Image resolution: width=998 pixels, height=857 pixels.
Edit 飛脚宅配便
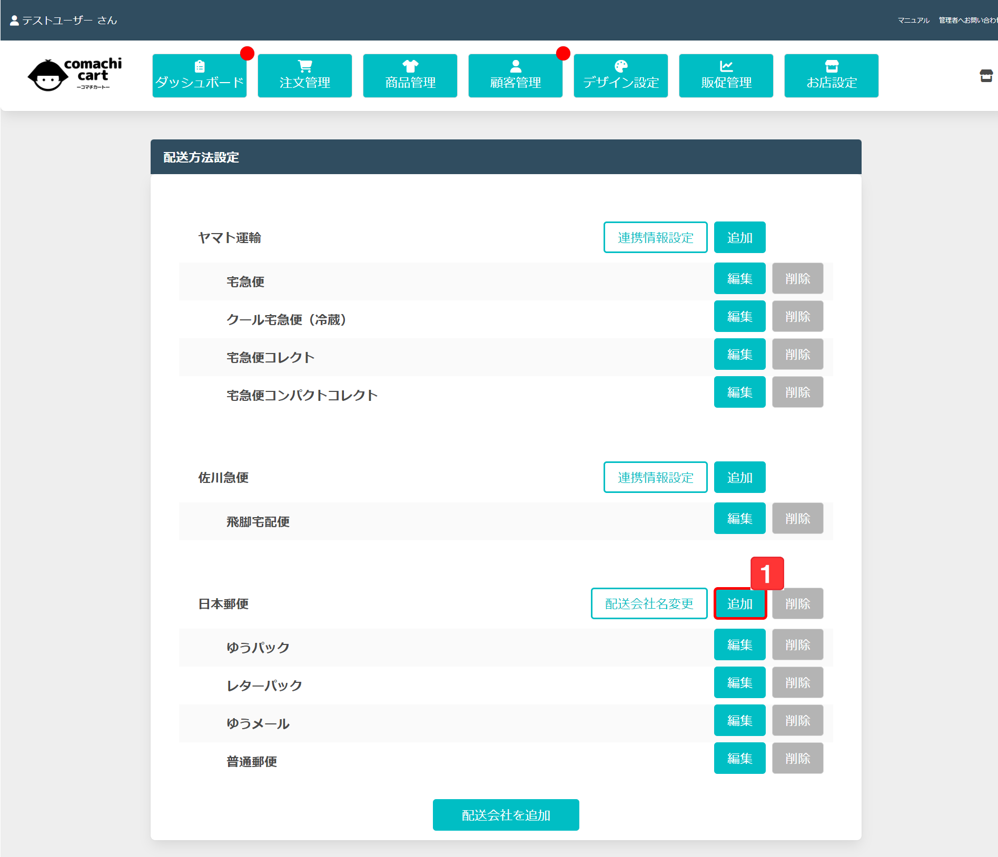(740, 518)
